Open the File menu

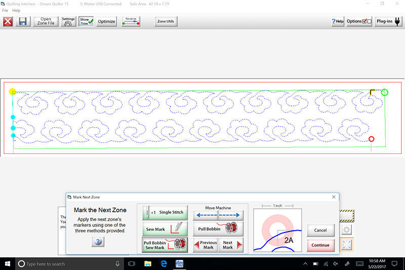pyautogui.click(x=5, y=11)
